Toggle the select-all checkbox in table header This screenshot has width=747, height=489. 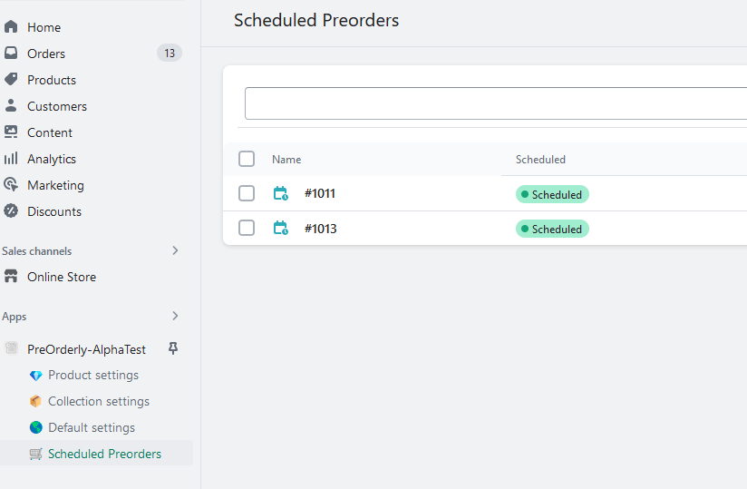pos(247,159)
